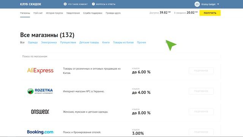Image resolution: width=243 pixels, height=137 pixels.
Task: Open the 'История покупок' tab
Action: point(54,13)
